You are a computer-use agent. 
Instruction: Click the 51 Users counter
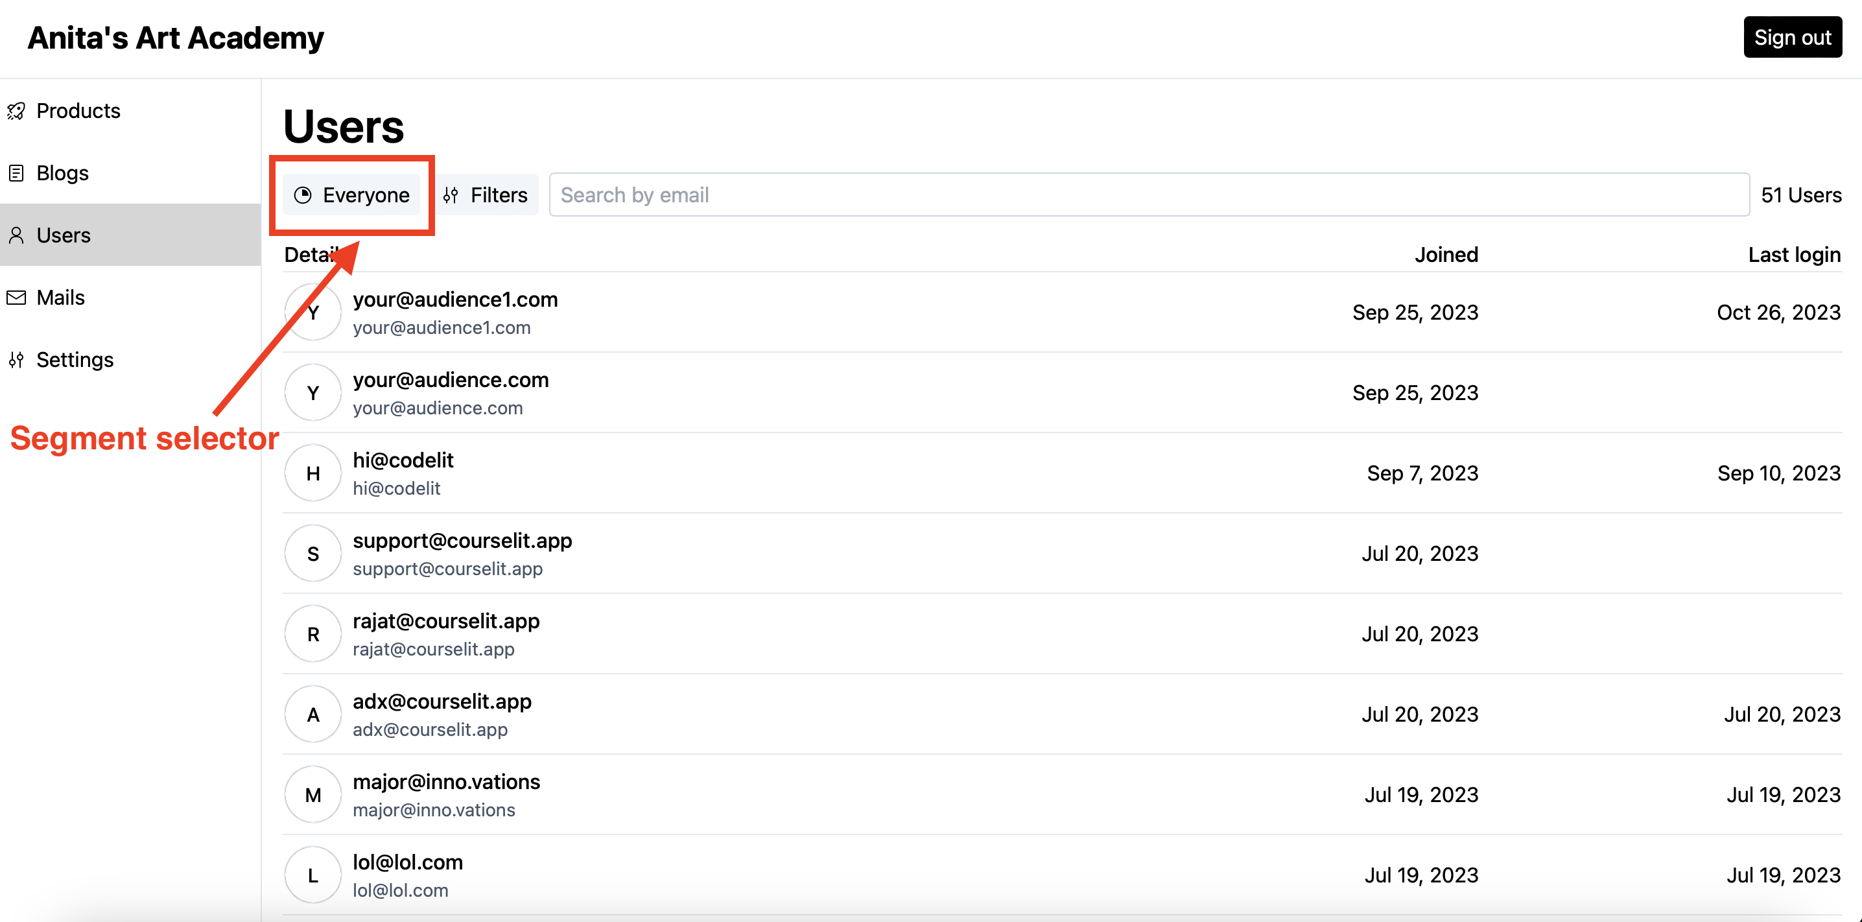point(1801,195)
